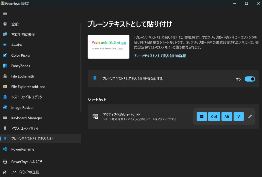Click the PowerToys app icon in title bar
Screen dimensions: 262x177
(3, 4)
